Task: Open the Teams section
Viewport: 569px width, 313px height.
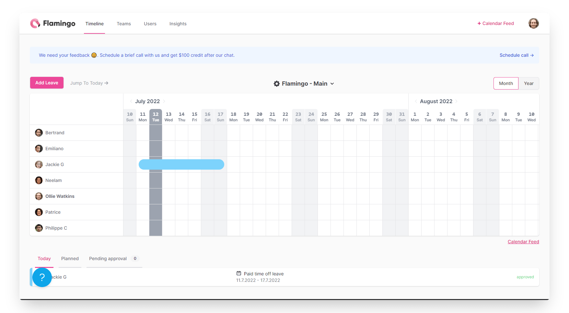Action: pos(124,23)
